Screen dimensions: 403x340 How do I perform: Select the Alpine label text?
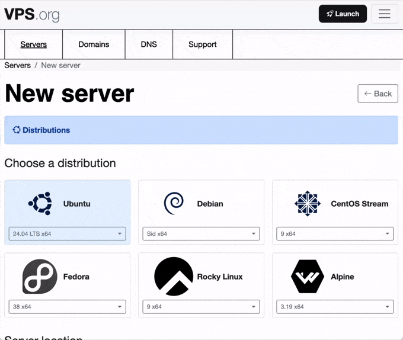343,277
